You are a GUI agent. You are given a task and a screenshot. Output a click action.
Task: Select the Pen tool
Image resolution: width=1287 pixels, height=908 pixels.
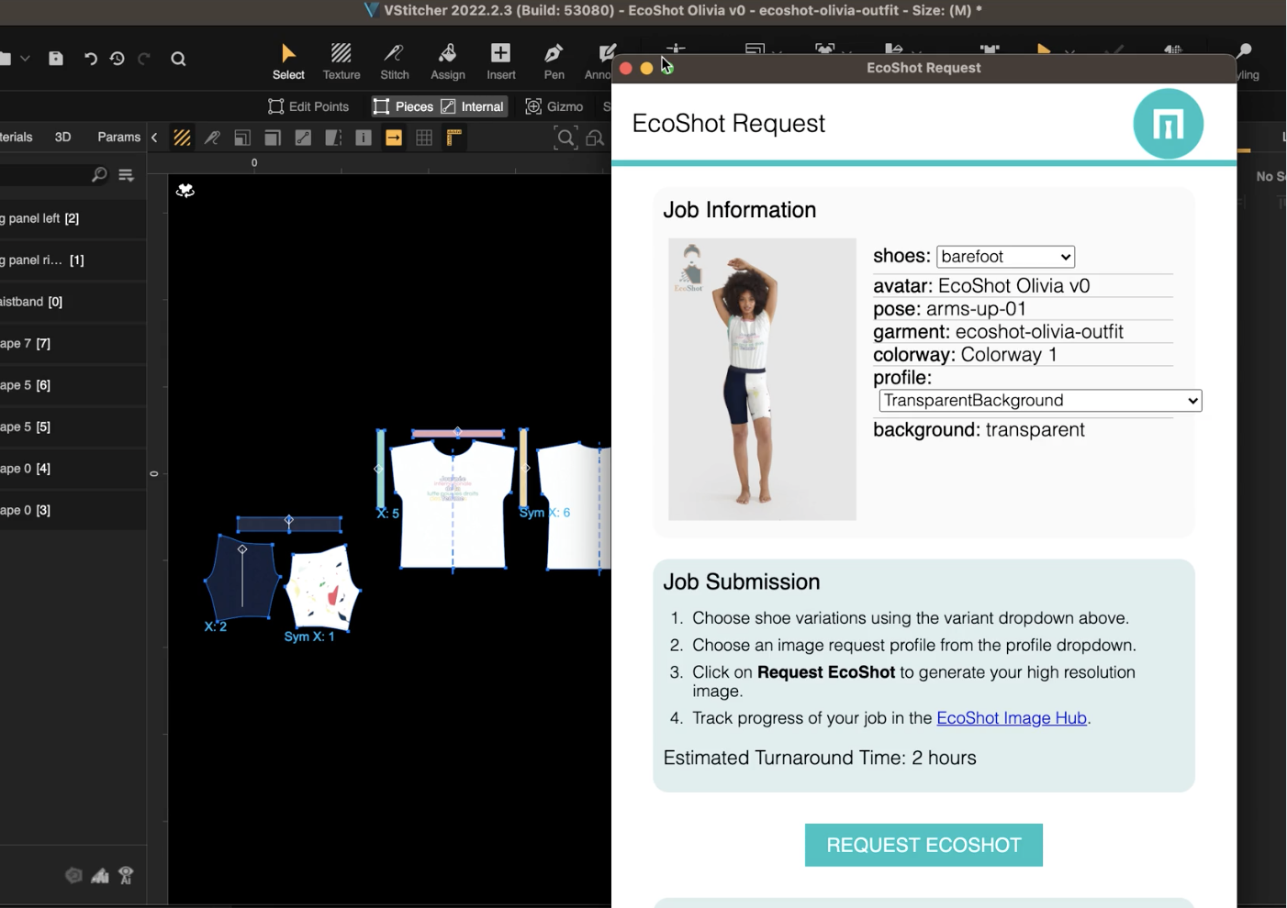(x=554, y=61)
